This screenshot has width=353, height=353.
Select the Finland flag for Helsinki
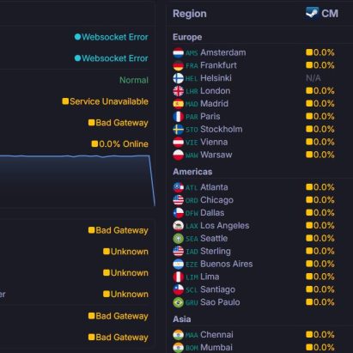(178, 78)
